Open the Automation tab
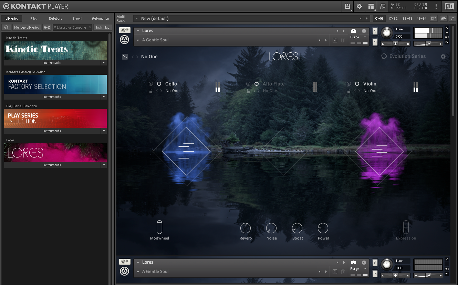The width and height of the screenshot is (458, 285). [x=100, y=19]
